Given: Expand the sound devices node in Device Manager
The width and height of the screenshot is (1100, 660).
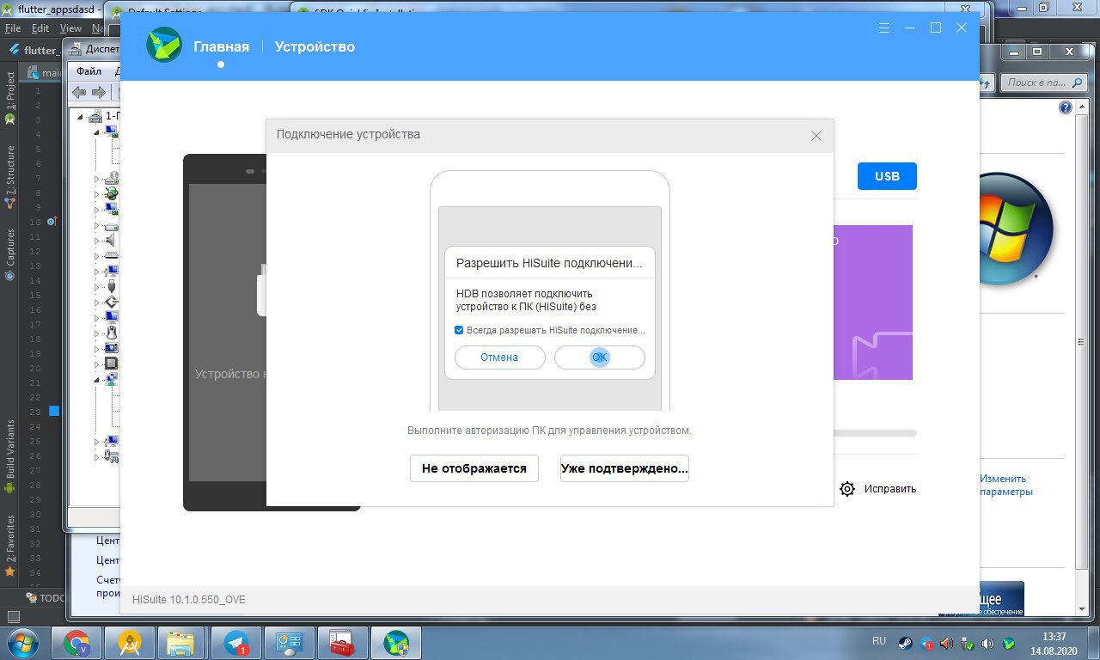Looking at the screenshot, I should tap(97, 240).
